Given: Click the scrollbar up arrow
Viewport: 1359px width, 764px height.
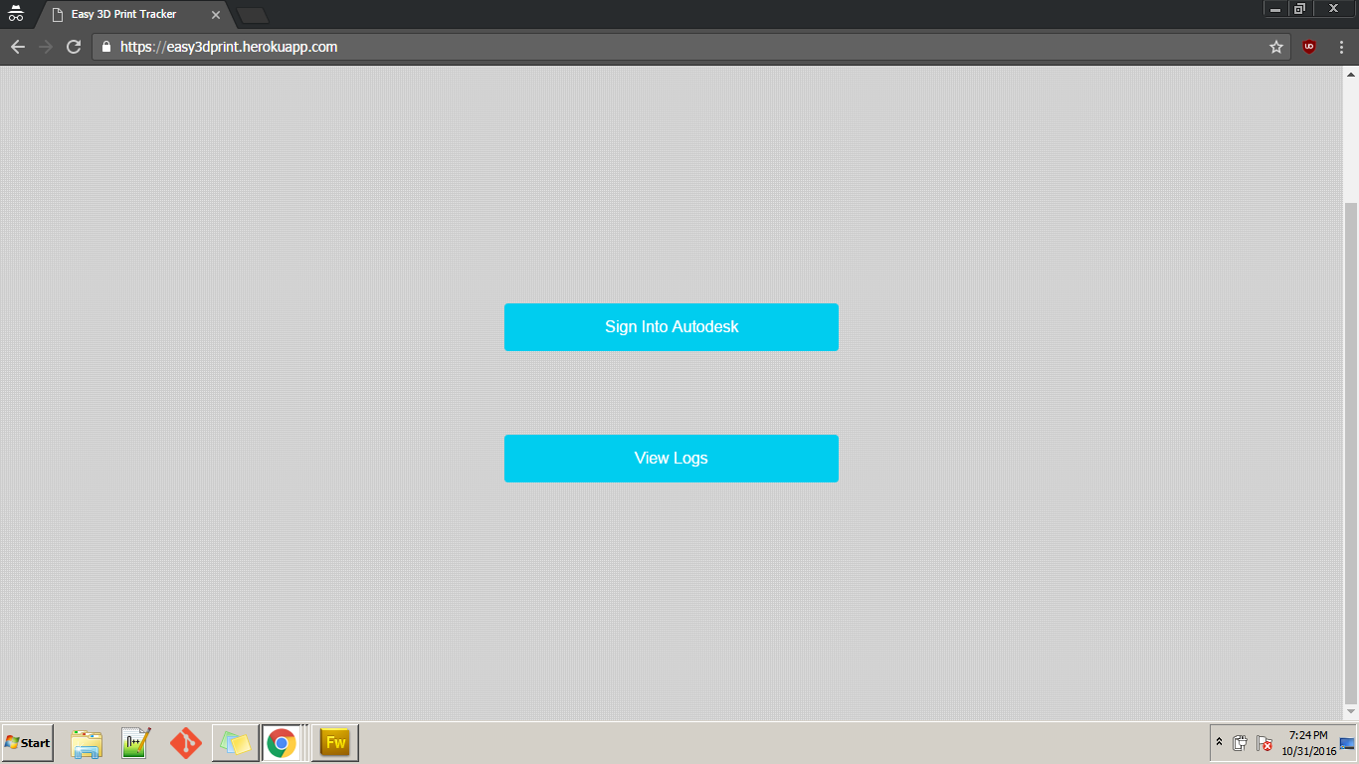Looking at the screenshot, I should [x=1351, y=75].
